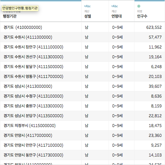The width and height of the screenshot is (165, 165).
Task: Click 0~9세 in the 수원시 팔달구 row
Action: (117, 67)
